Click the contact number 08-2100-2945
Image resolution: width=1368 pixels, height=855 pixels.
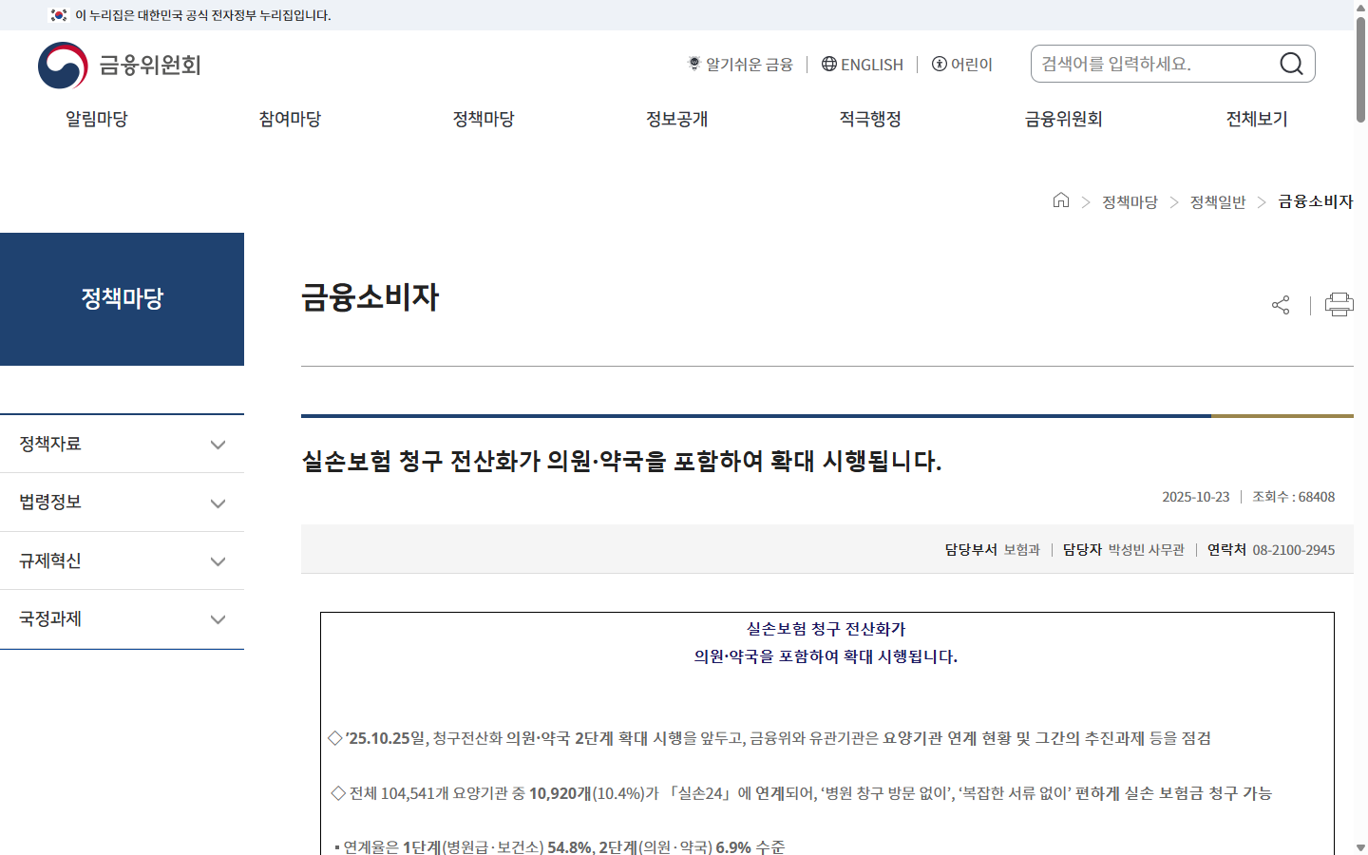point(1294,550)
